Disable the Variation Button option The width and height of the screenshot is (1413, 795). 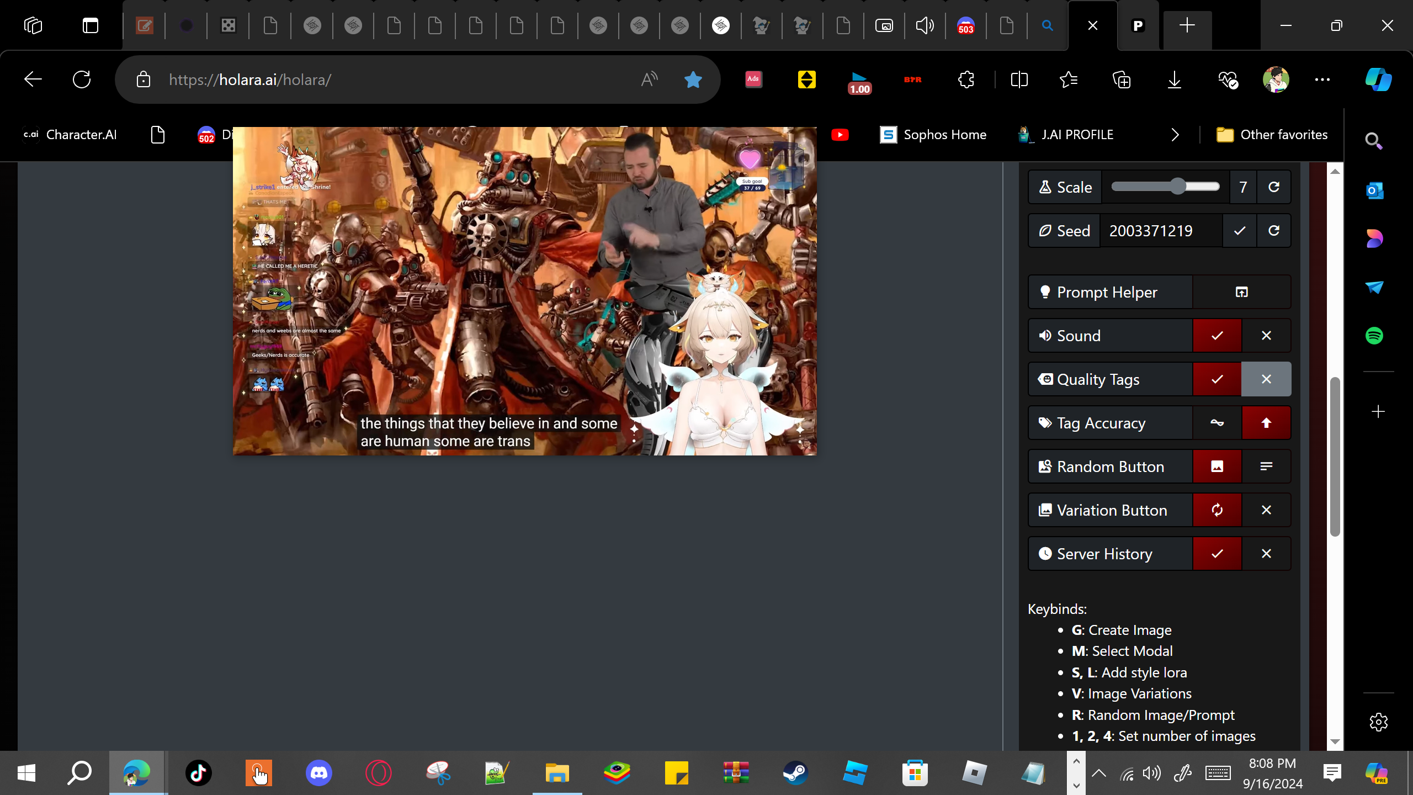coord(1266,510)
